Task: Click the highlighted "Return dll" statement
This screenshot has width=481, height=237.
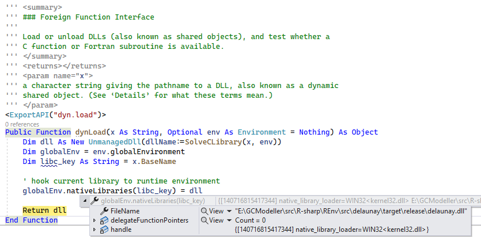Action: 44,211
